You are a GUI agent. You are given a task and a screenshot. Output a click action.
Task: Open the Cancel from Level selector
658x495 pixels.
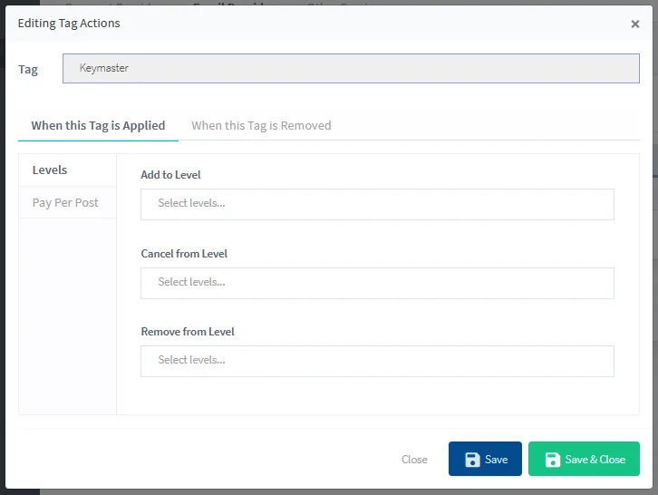[377, 284]
